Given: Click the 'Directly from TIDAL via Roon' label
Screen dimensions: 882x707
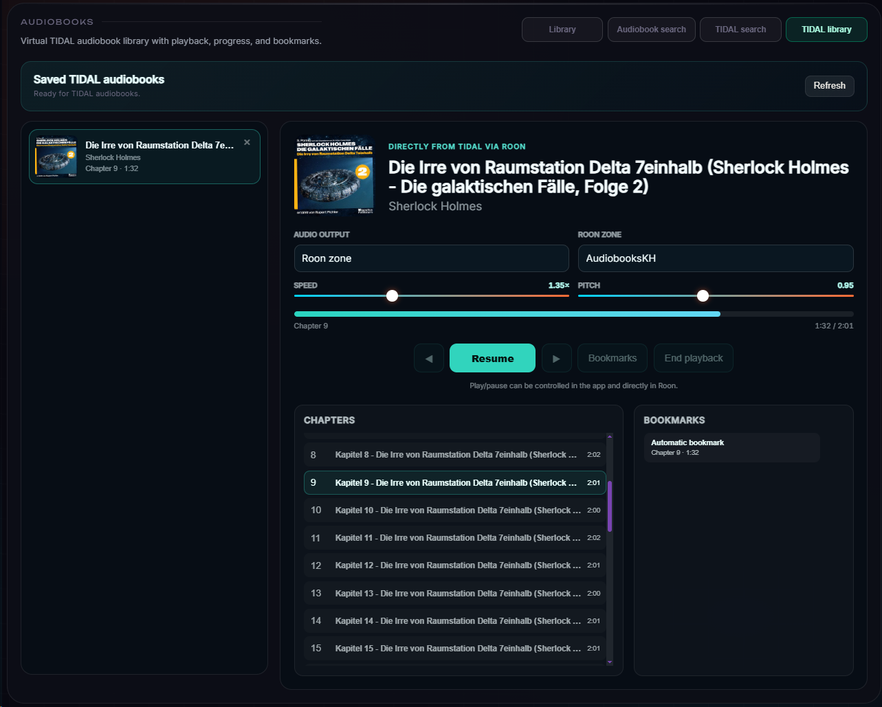Looking at the screenshot, I should (457, 146).
